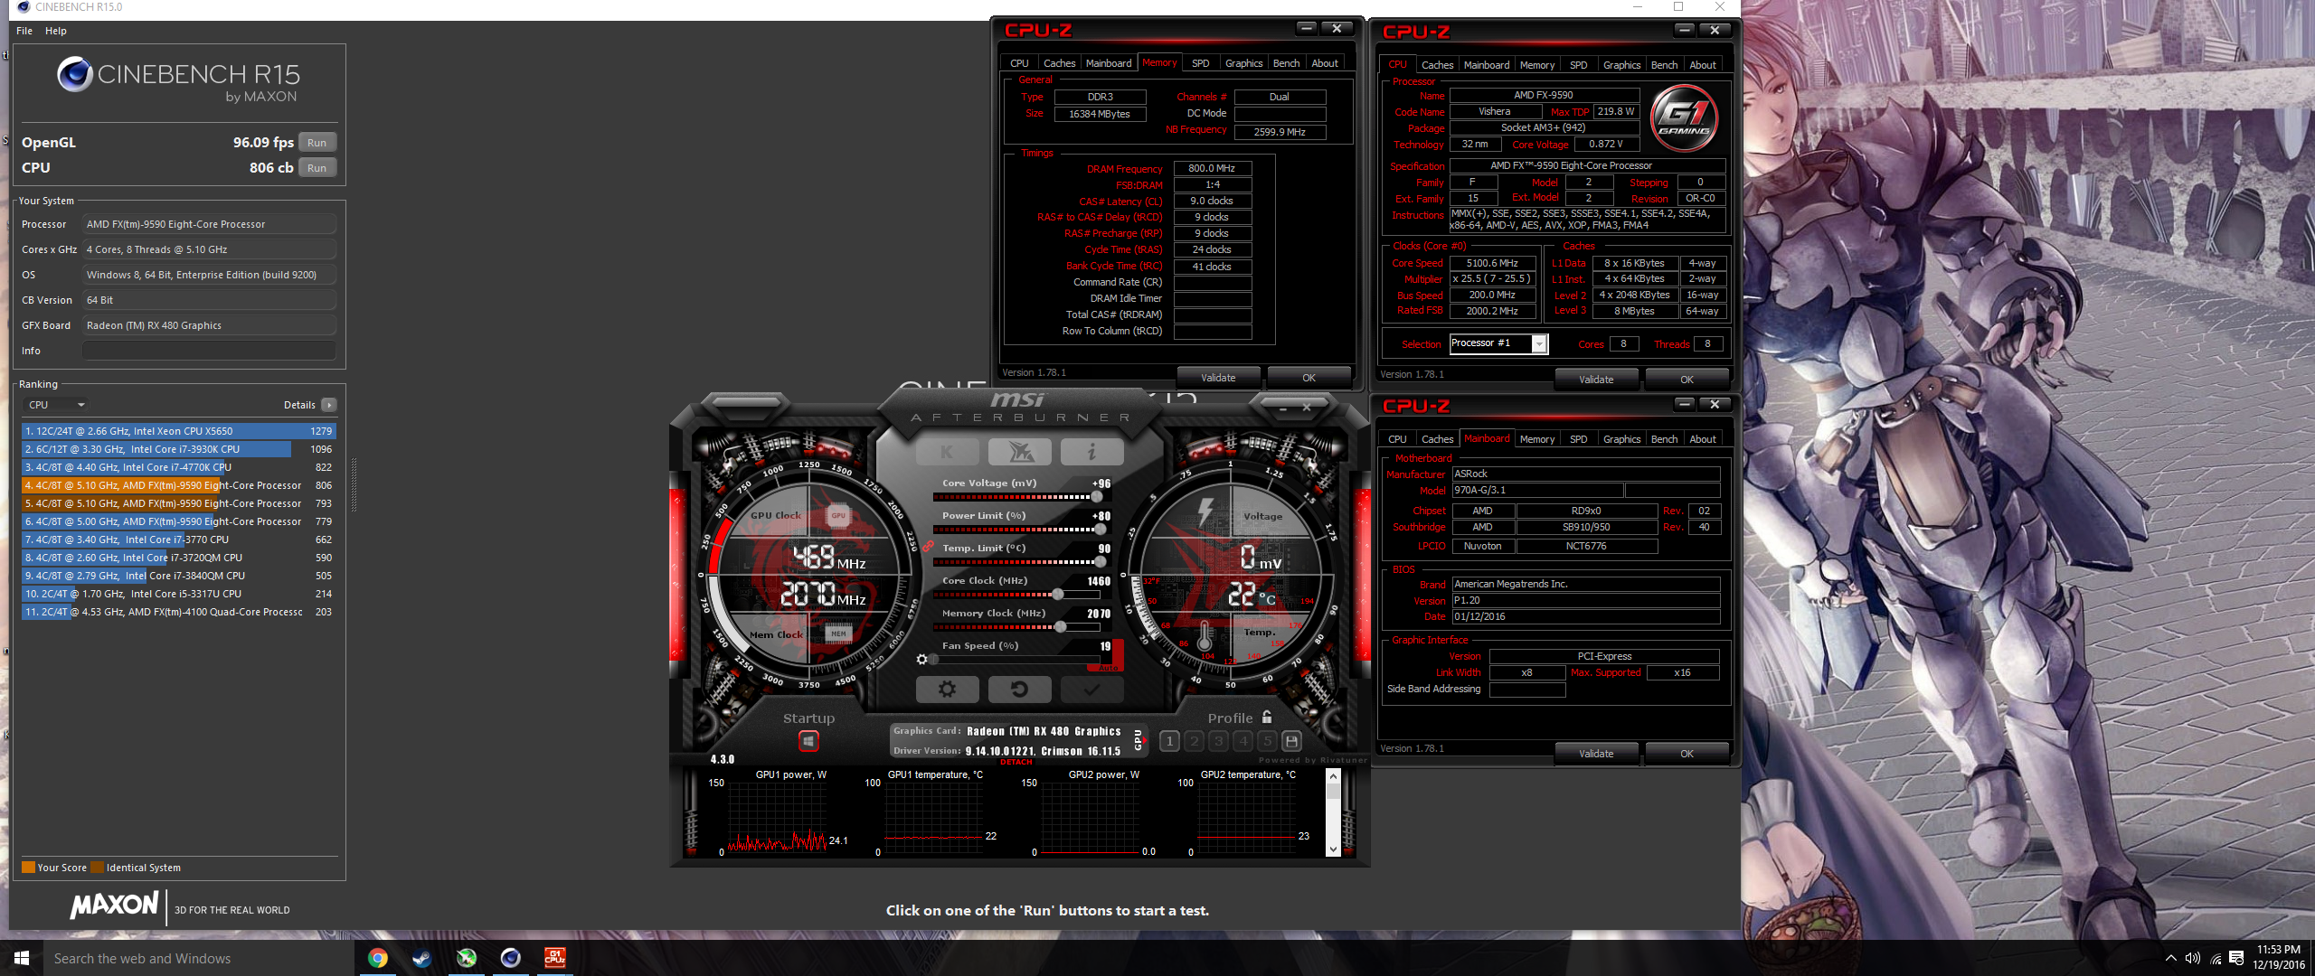Open Steam from the taskbar
Screen dimensions: 2315x976
coord(422,958)
